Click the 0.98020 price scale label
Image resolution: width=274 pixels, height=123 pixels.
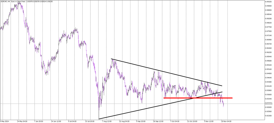click(269, 23)
